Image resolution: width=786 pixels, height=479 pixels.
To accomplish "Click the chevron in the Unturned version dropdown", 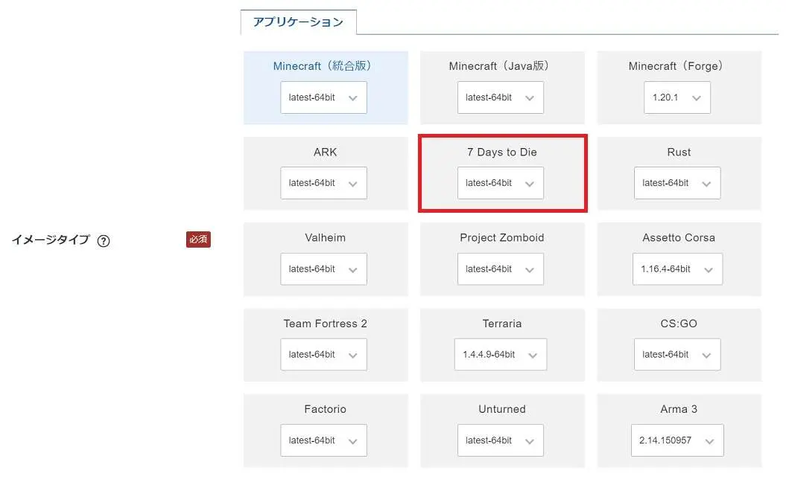I will [530, 441].
